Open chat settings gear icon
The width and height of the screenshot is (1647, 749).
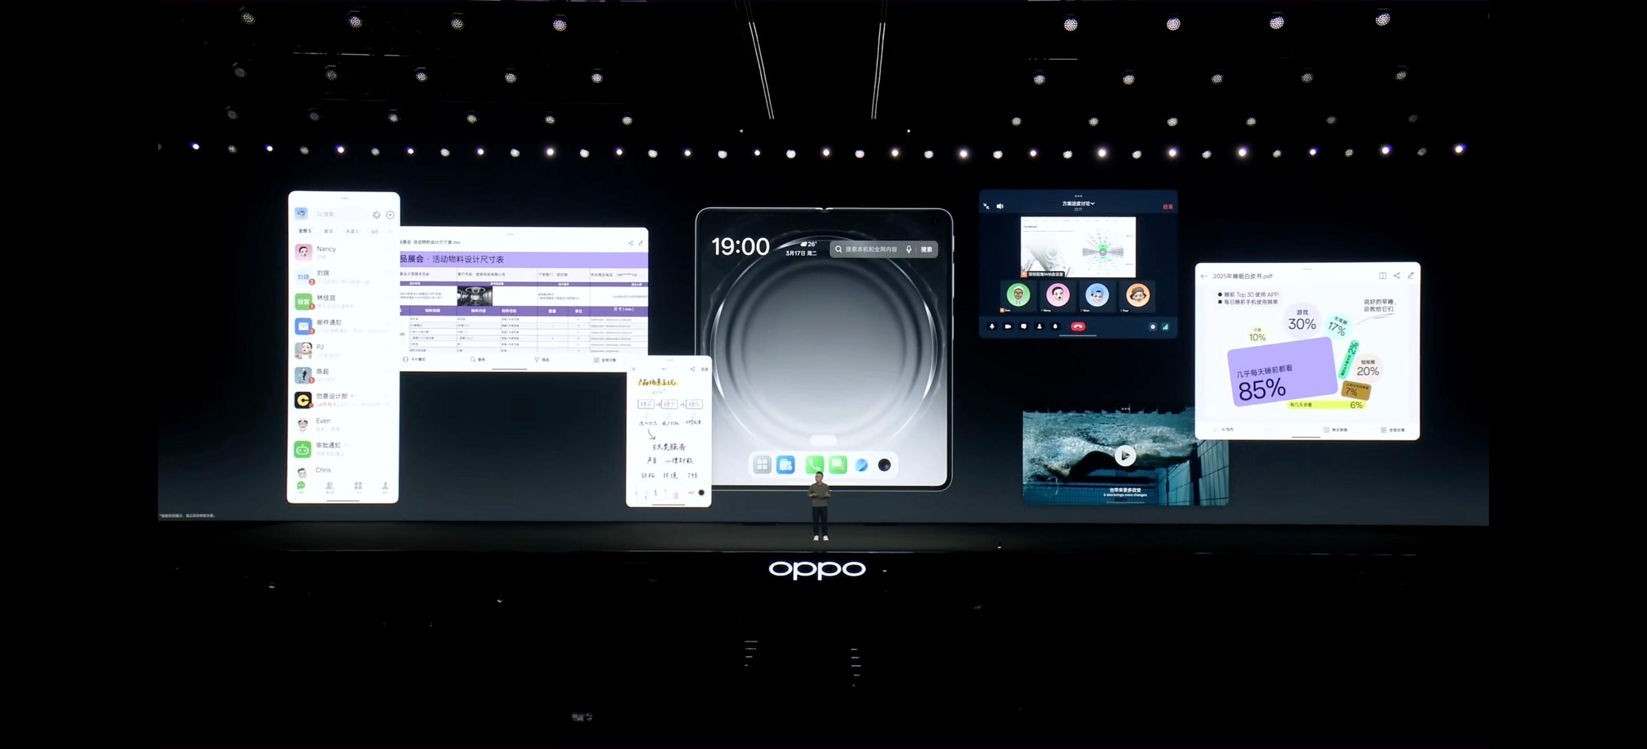(376, 215)
